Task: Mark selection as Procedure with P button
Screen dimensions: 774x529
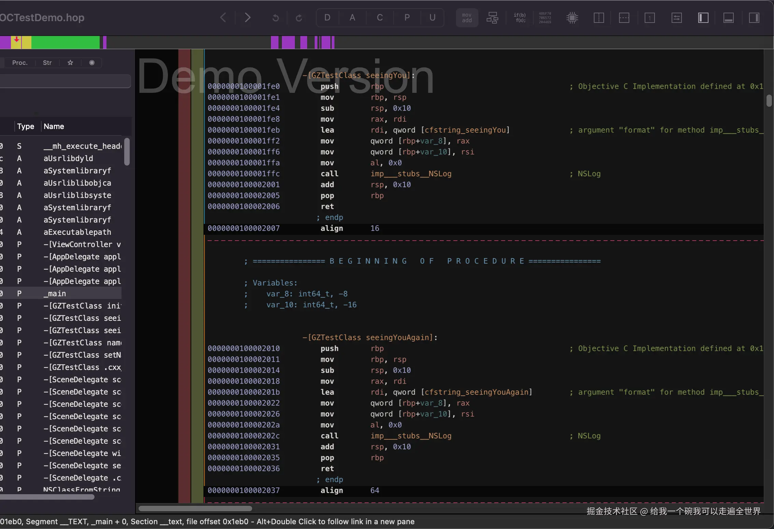Action: click(407, 17)
